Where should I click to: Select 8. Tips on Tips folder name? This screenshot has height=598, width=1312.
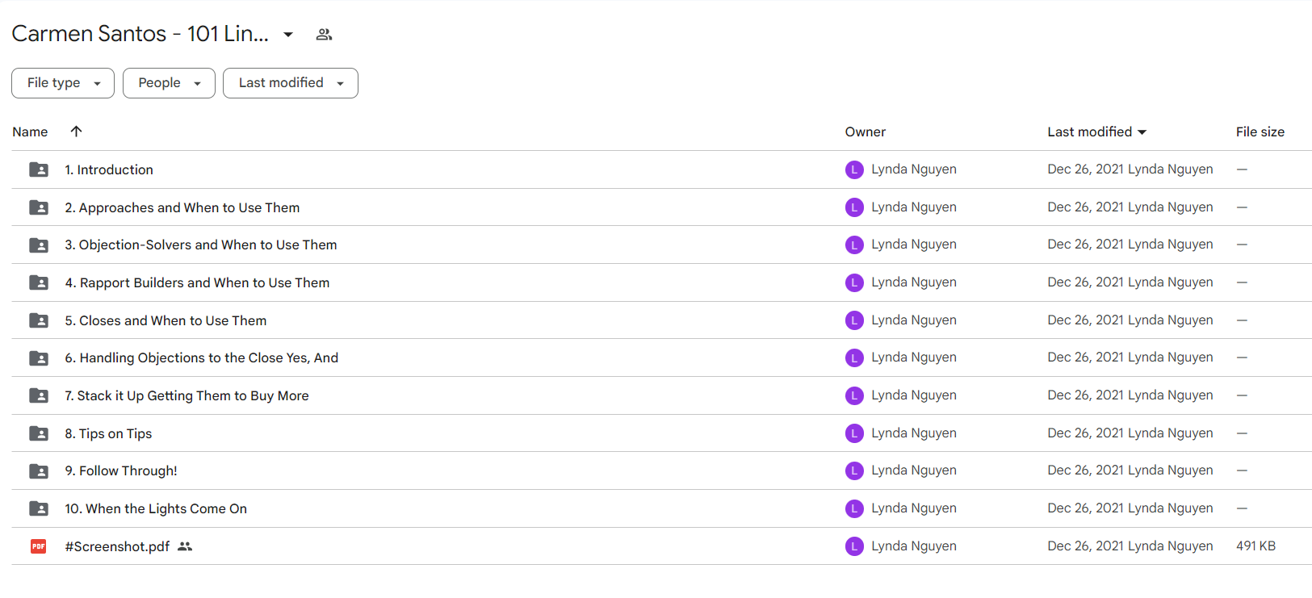[x=108, y=433]
